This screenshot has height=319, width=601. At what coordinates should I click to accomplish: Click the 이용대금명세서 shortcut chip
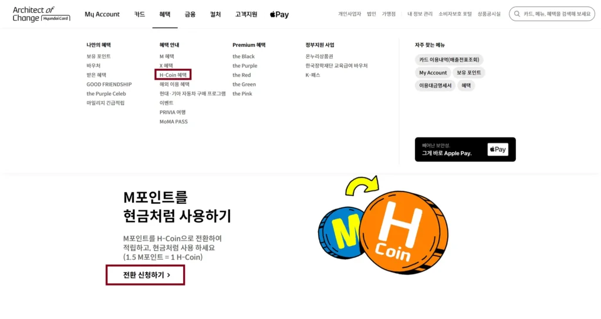(435, 86)
